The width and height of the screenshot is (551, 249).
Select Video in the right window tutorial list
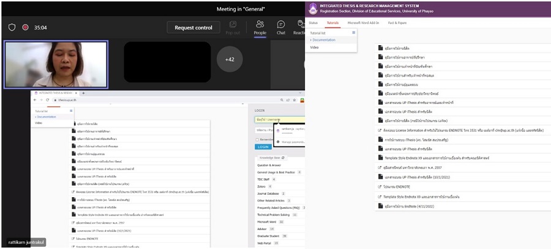[314, 47]
